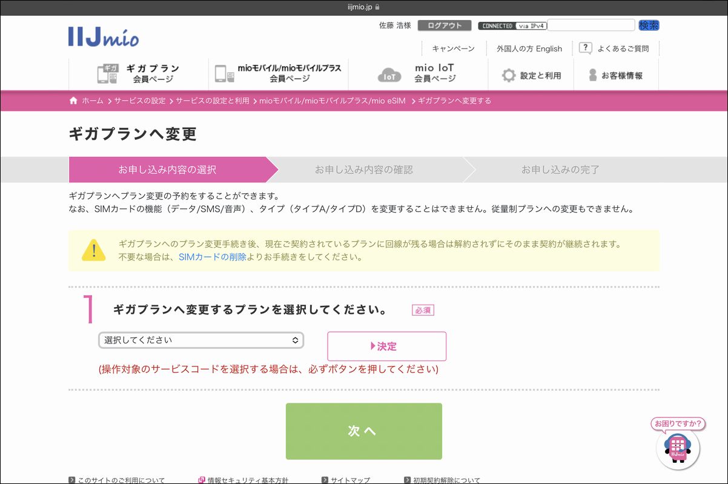Image resolution: width=728 pixels, height=484 pixels.
Task: Click the settings gear icon
Action: coord(508,75)
